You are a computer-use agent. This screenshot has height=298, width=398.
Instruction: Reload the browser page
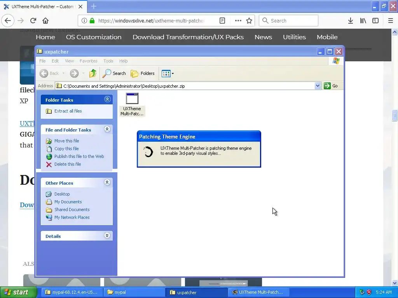pyautogui.click(x=33, y=21)
